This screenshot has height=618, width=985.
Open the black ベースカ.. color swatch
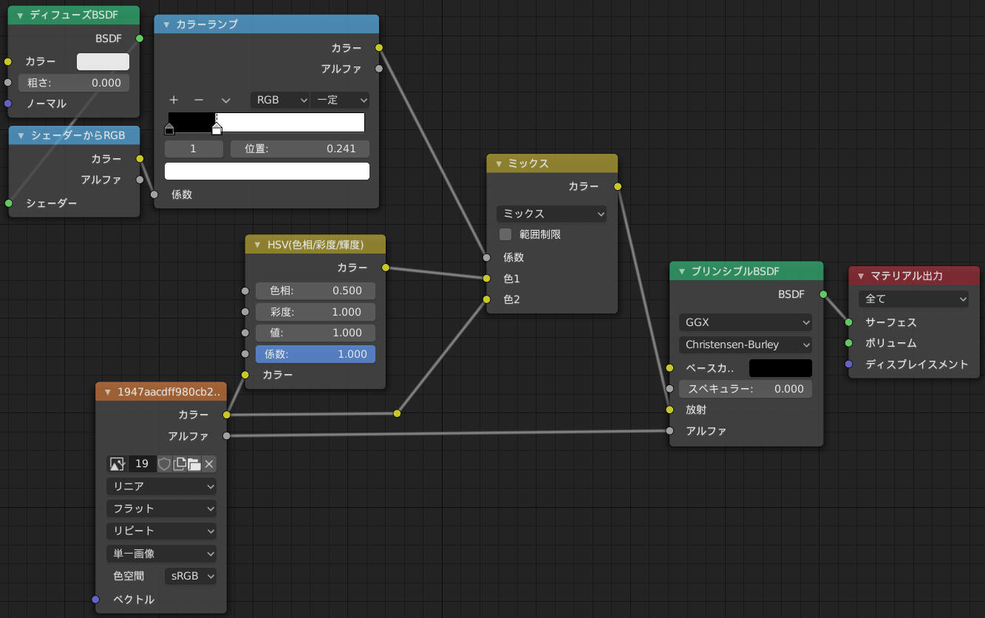(780, 368)
